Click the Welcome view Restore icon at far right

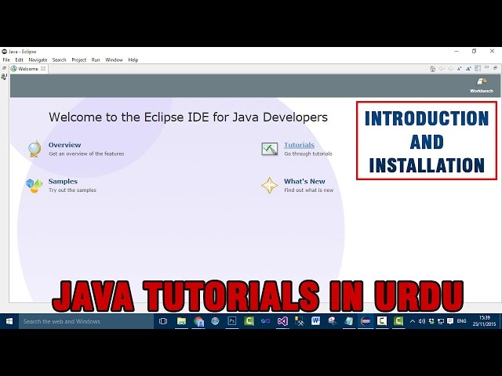[x=495, y=68]
